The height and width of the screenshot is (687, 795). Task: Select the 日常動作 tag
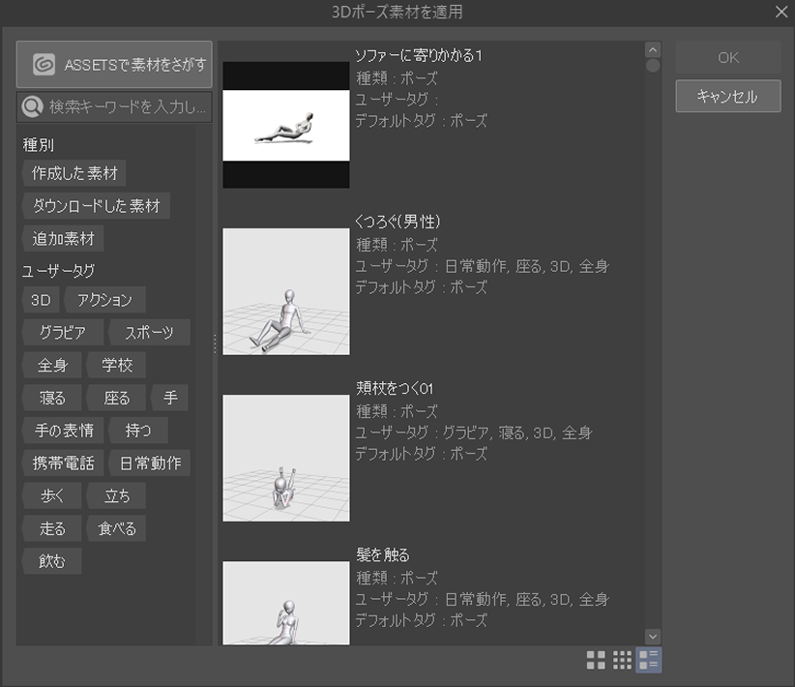pos(150,463)
